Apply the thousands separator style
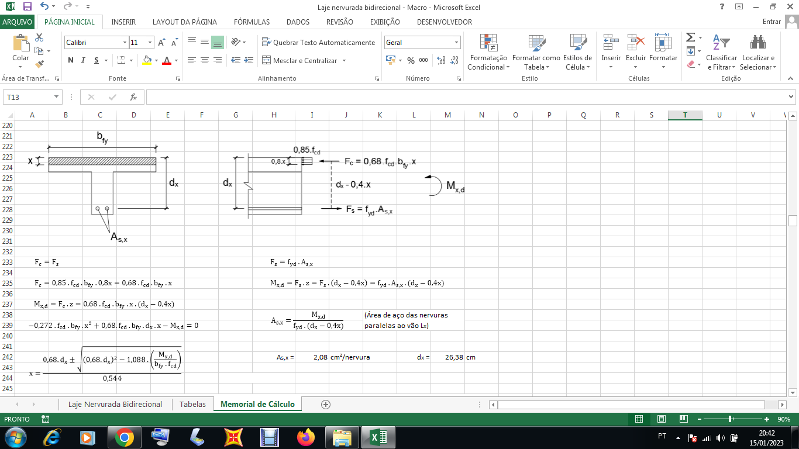The height and width of the screenshot is (449, 799). [423, 60]
